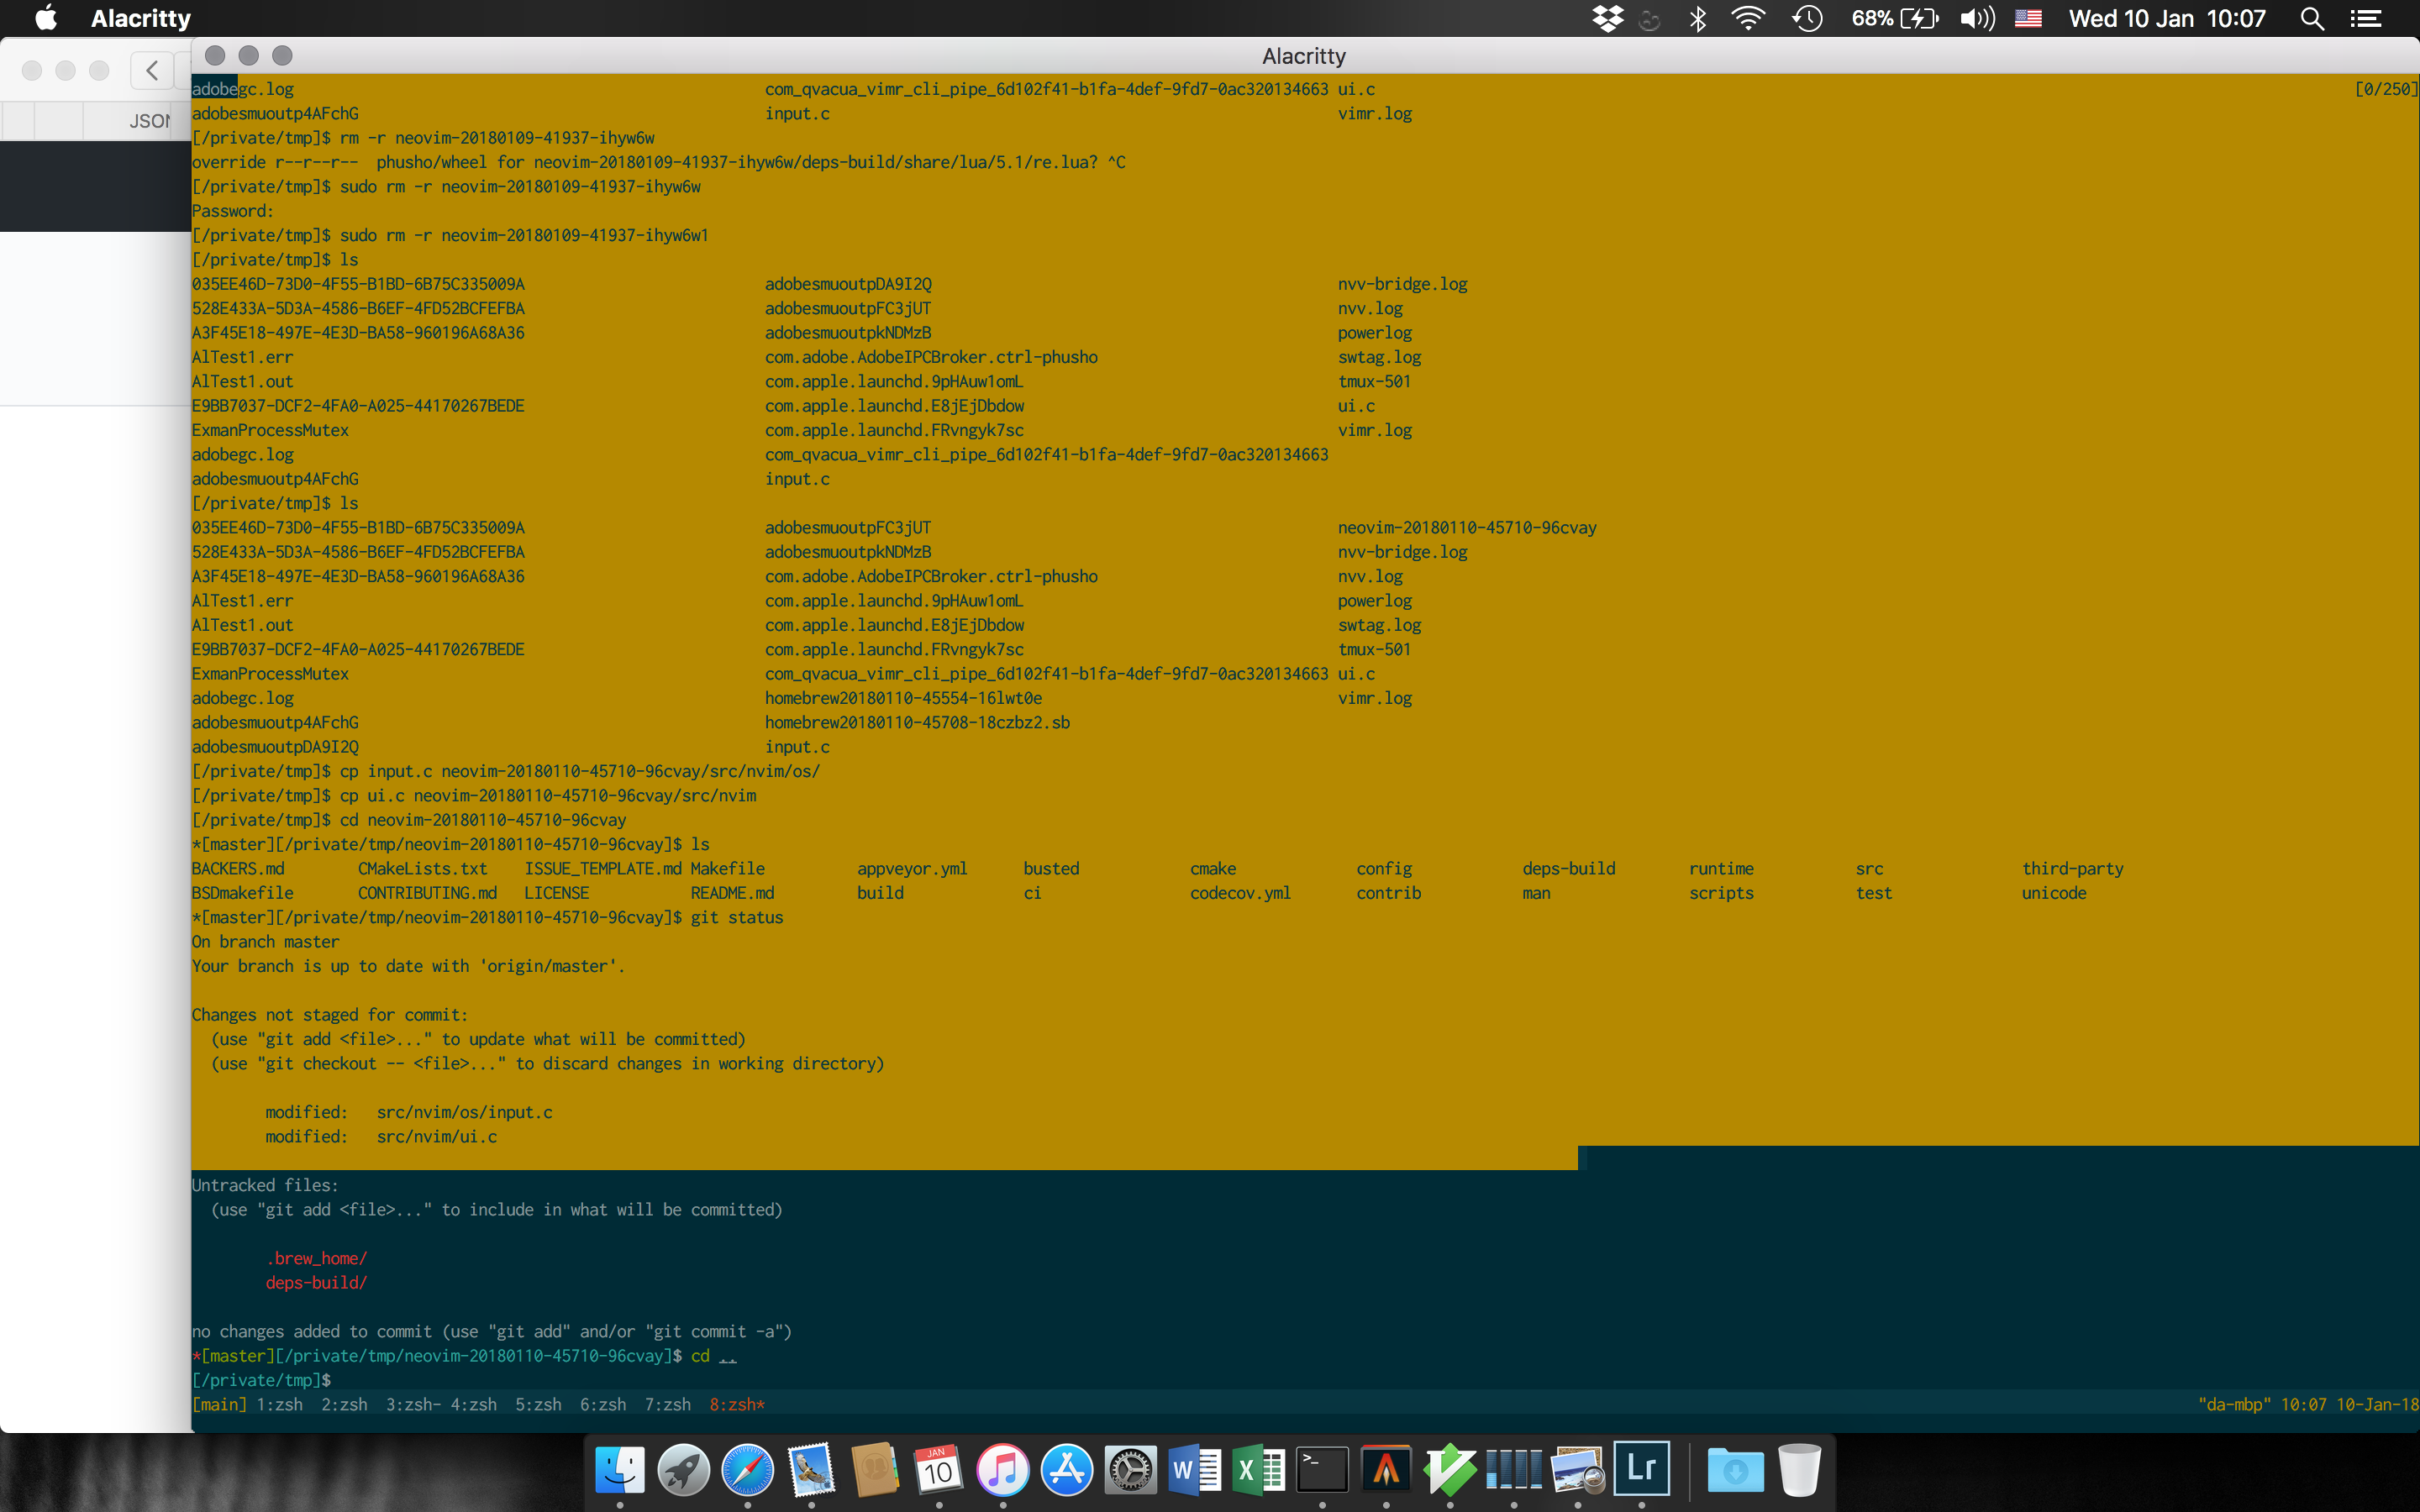Open Adobe Lightroom from the Dock
This screenshot has width=2420, height=1512.
pos(1642,1468)
